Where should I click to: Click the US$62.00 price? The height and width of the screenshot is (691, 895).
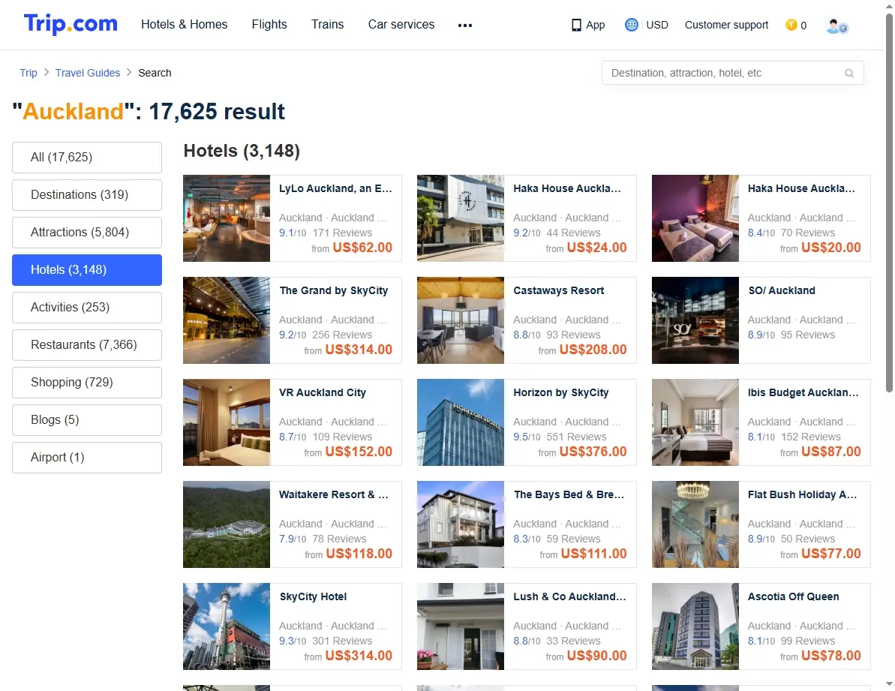click(x=362, y=248)
